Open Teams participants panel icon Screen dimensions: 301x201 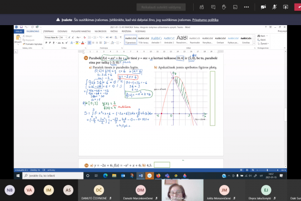click(202, 8)
